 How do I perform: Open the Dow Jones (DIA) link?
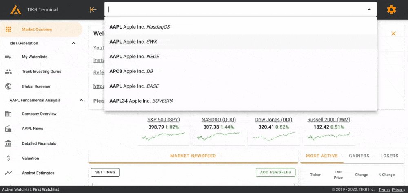coord(273,120)
